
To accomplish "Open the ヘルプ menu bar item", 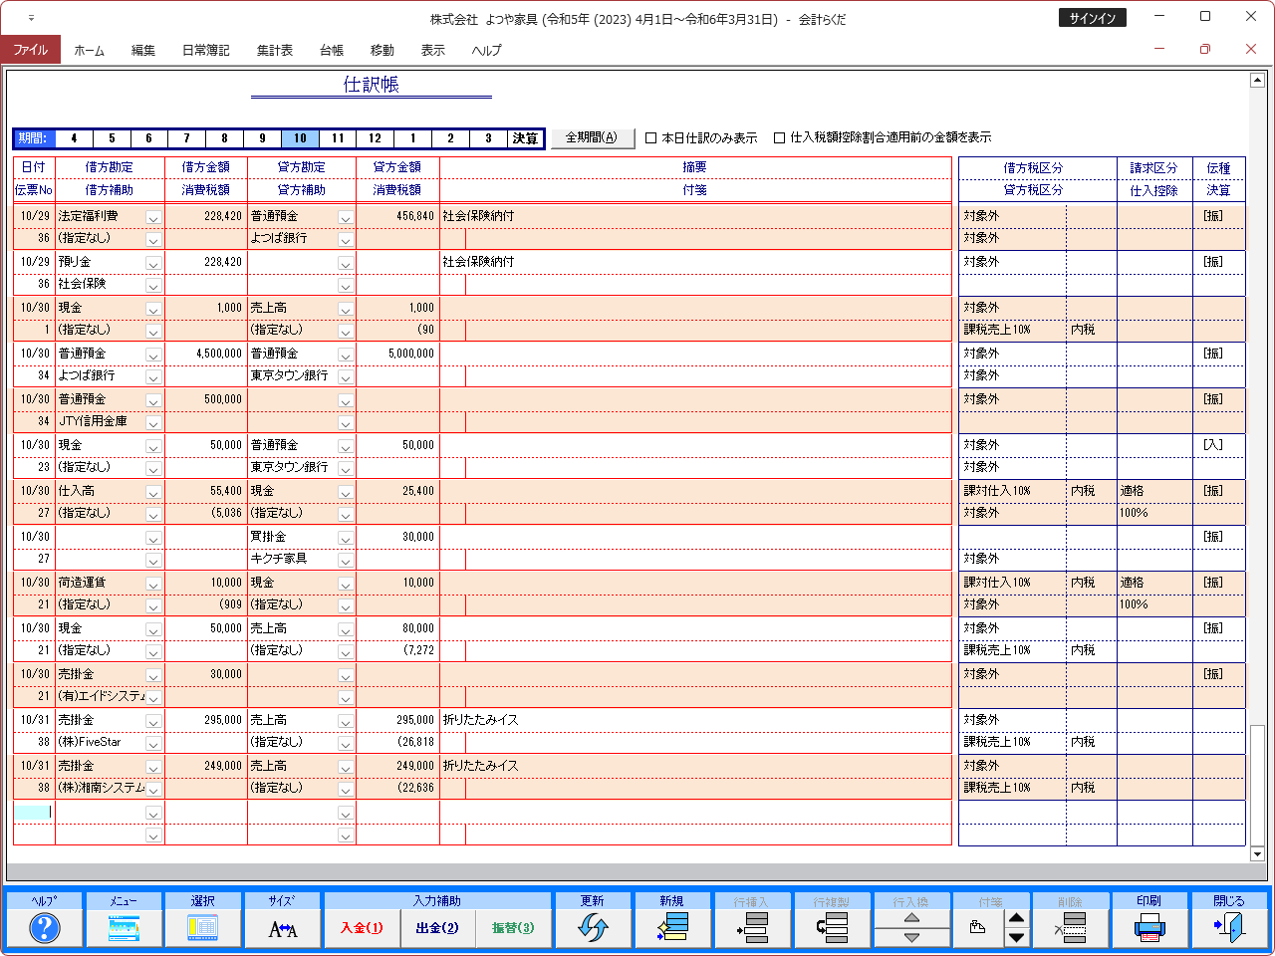I will [x=486, y=50].
